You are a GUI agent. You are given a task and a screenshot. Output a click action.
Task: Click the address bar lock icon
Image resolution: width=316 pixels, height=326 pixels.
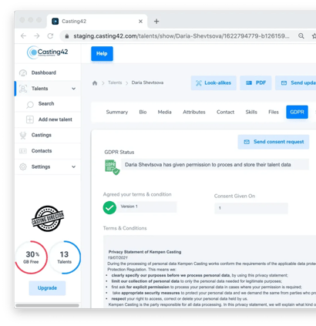click(67, 36)
